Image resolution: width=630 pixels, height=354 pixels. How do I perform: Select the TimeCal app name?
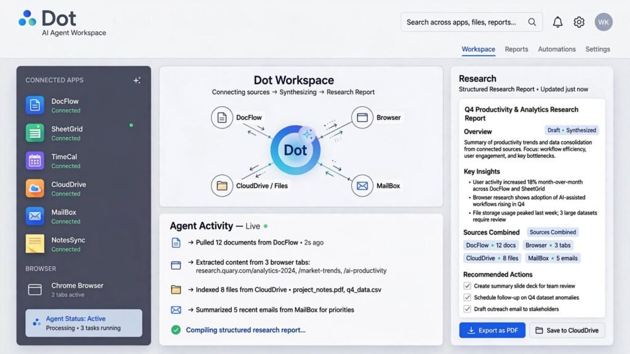[64, 157]
